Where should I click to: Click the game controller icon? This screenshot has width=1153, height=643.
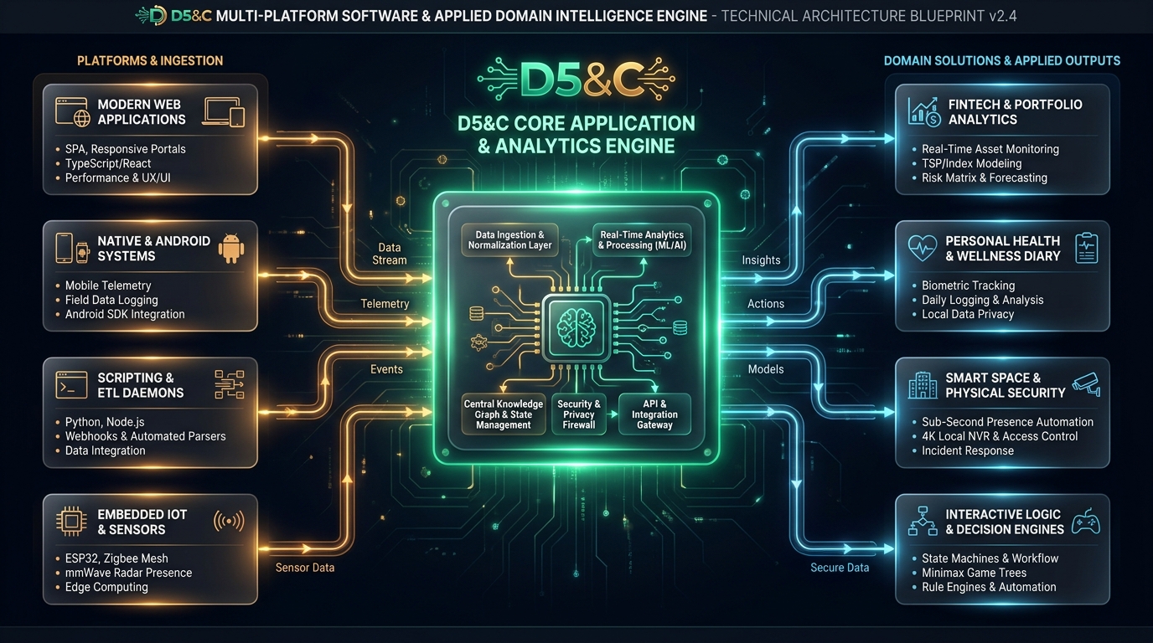(x=1085, y=521)
